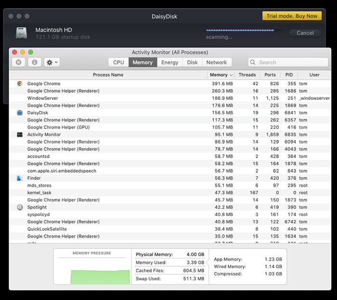Click the Trial mode Buy Now button
Viewport: 337px width, 300px height.
click(292, 16)
